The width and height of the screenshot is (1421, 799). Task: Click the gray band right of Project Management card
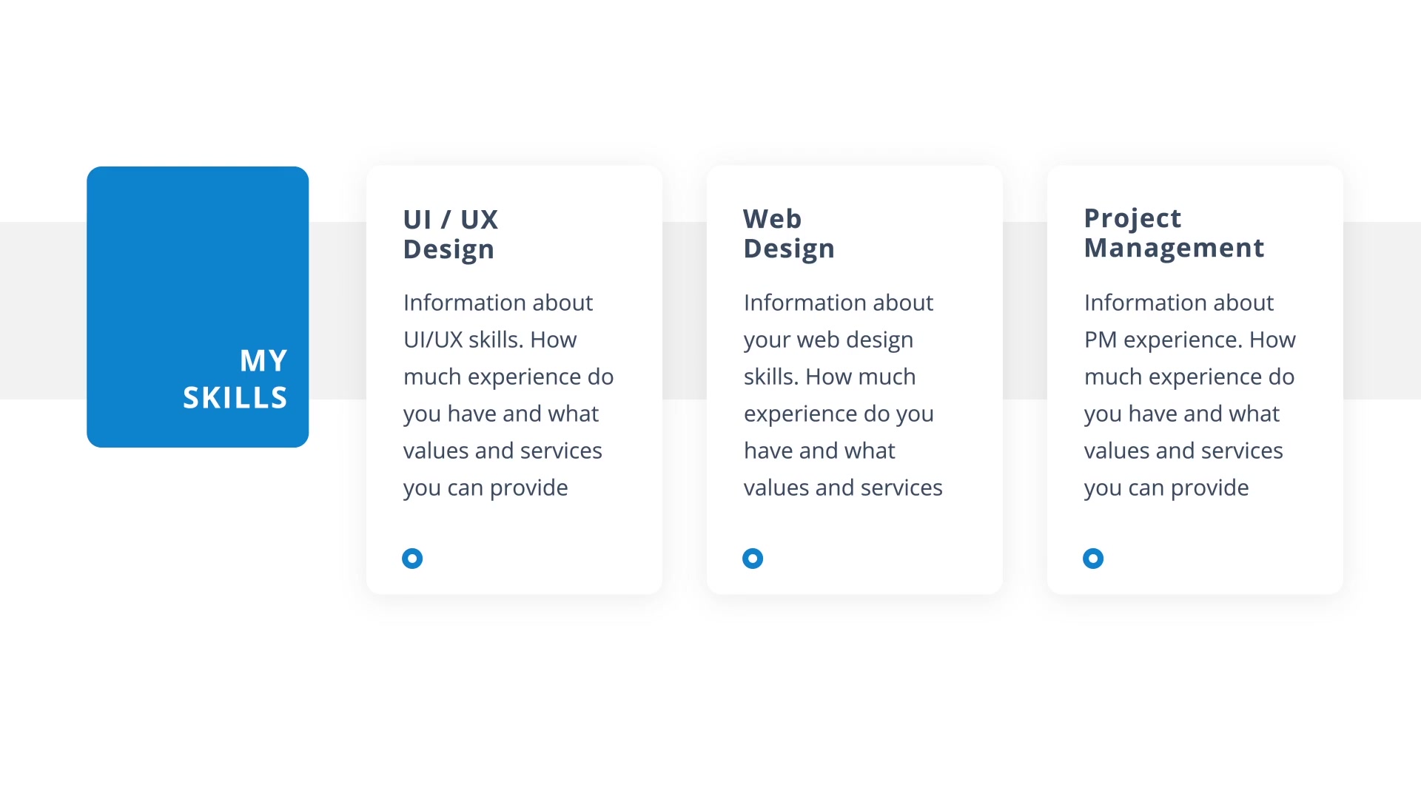1382,311
